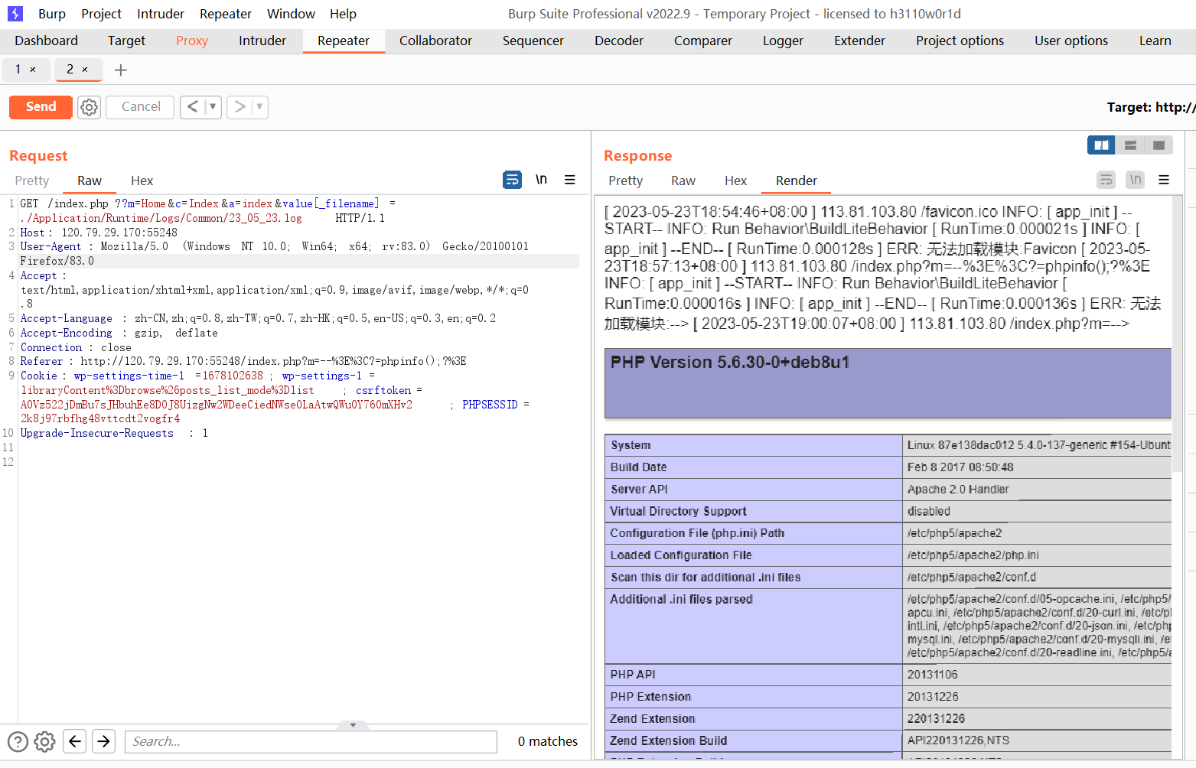
Task: Click the Send button
Action: click(41, 107)
